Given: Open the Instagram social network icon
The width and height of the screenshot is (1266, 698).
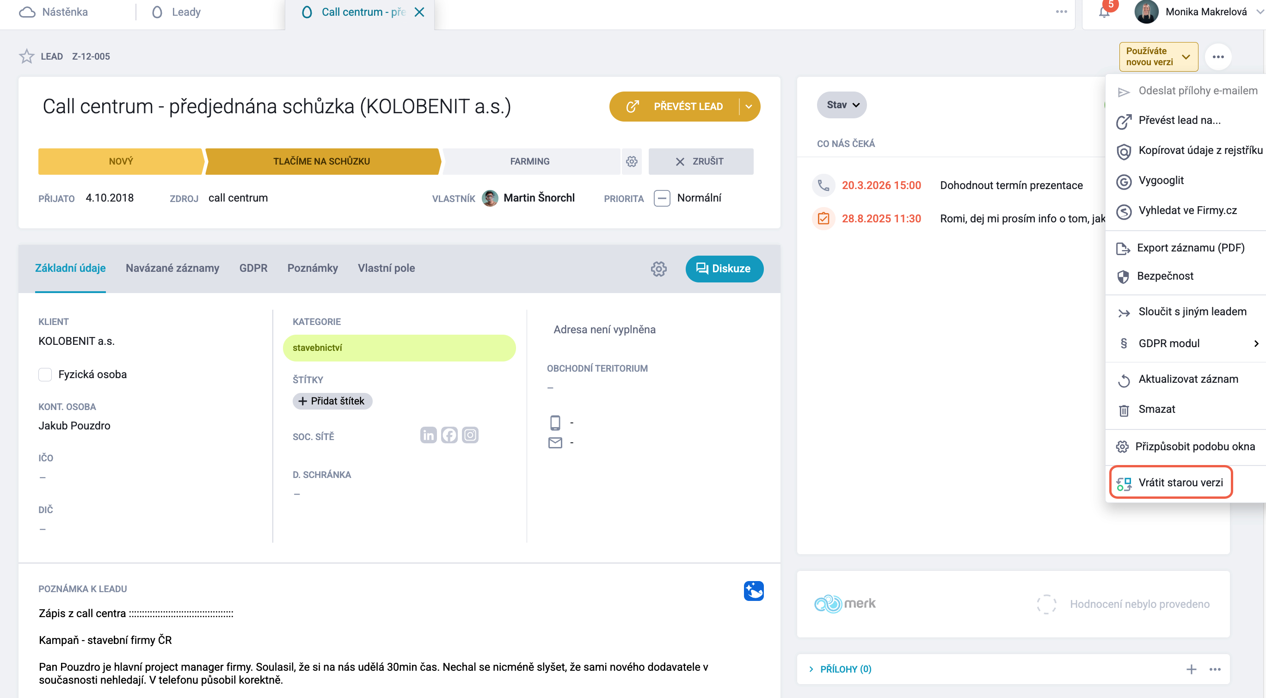Looking at the screenshot, I should (x=470, y=435).
